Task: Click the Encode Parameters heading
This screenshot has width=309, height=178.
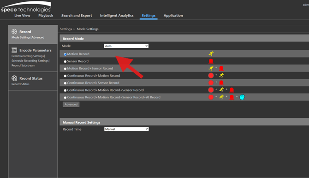Action: (35, 50)
